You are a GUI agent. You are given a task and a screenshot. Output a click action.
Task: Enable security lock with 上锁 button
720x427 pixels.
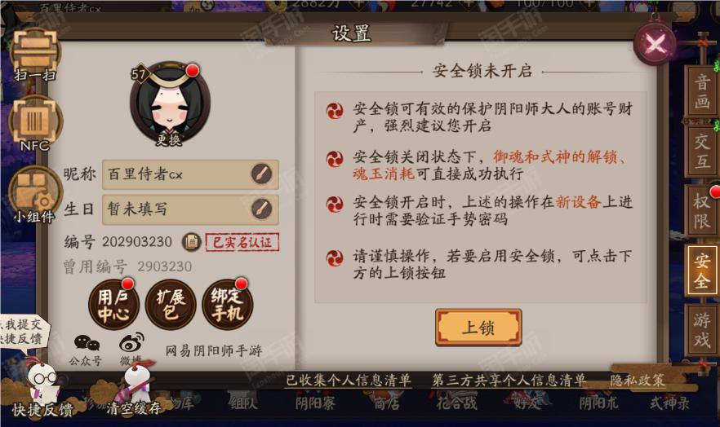click(x=478, y=328)
